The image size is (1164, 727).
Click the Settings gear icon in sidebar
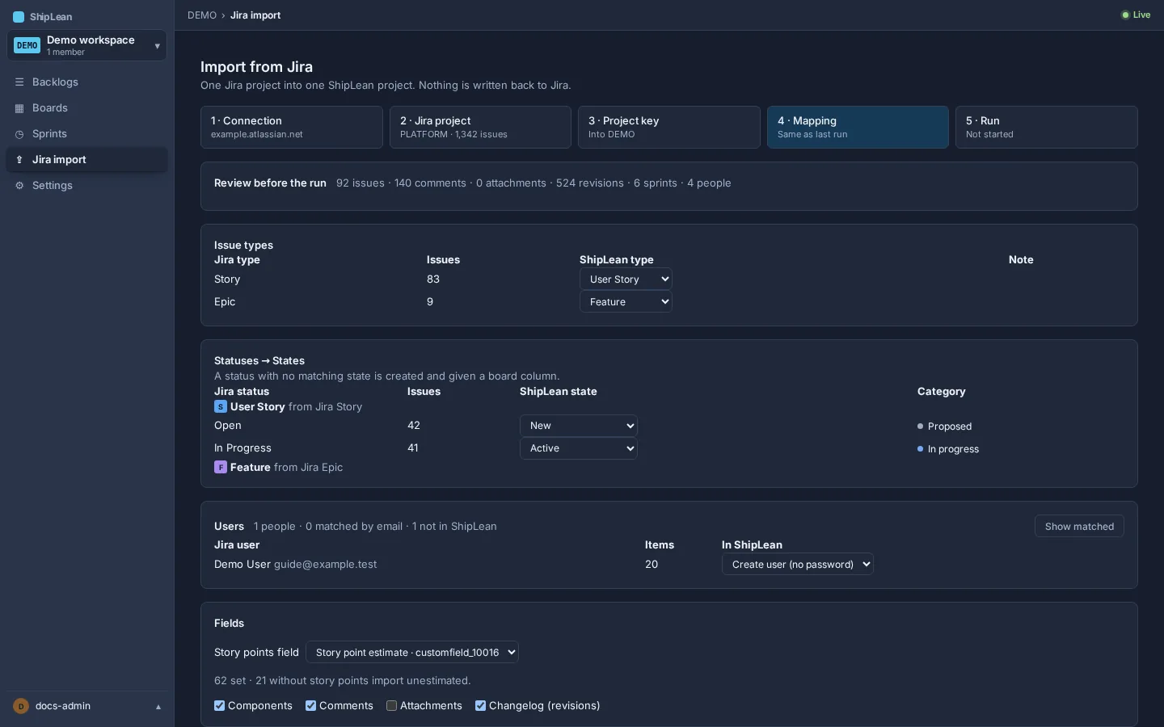tap(19, 186)
